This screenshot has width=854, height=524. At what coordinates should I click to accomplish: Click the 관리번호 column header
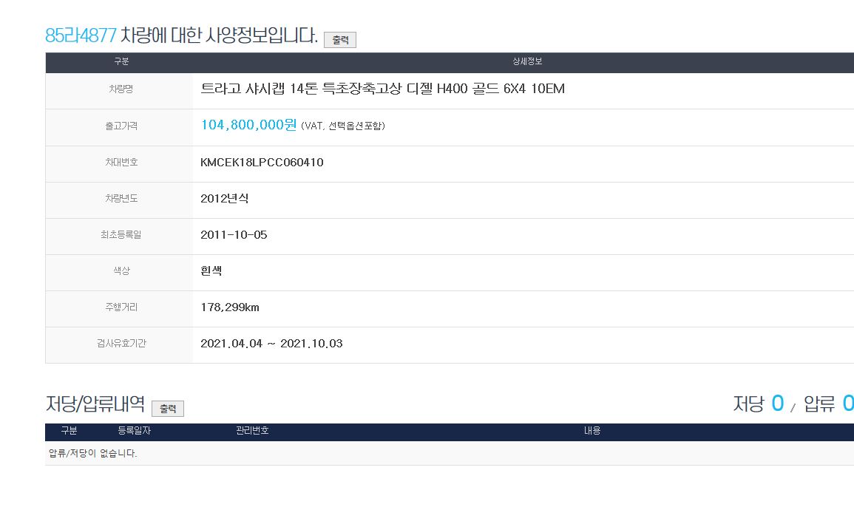click(252, 430)
